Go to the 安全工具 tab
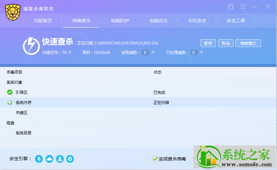 tap(236, 21)
